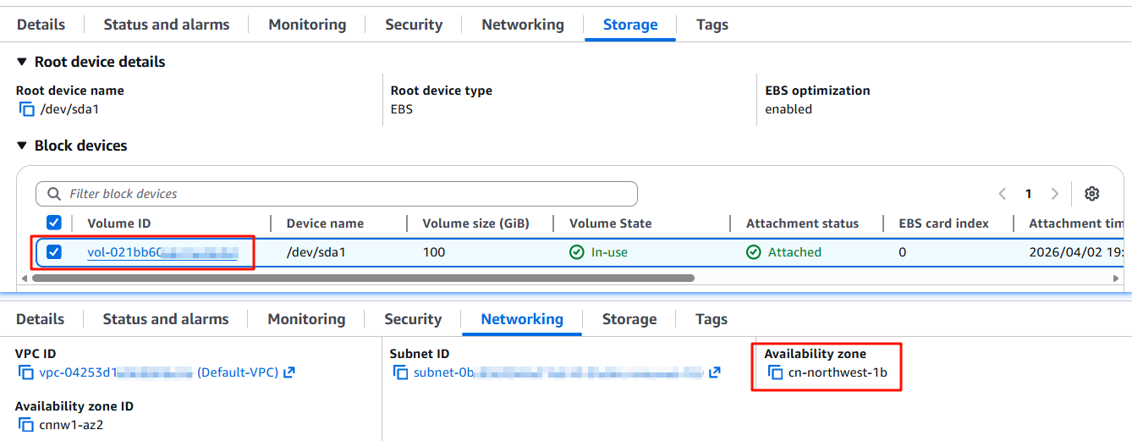Open the vol-021bb volume link

tap(161, 252)
